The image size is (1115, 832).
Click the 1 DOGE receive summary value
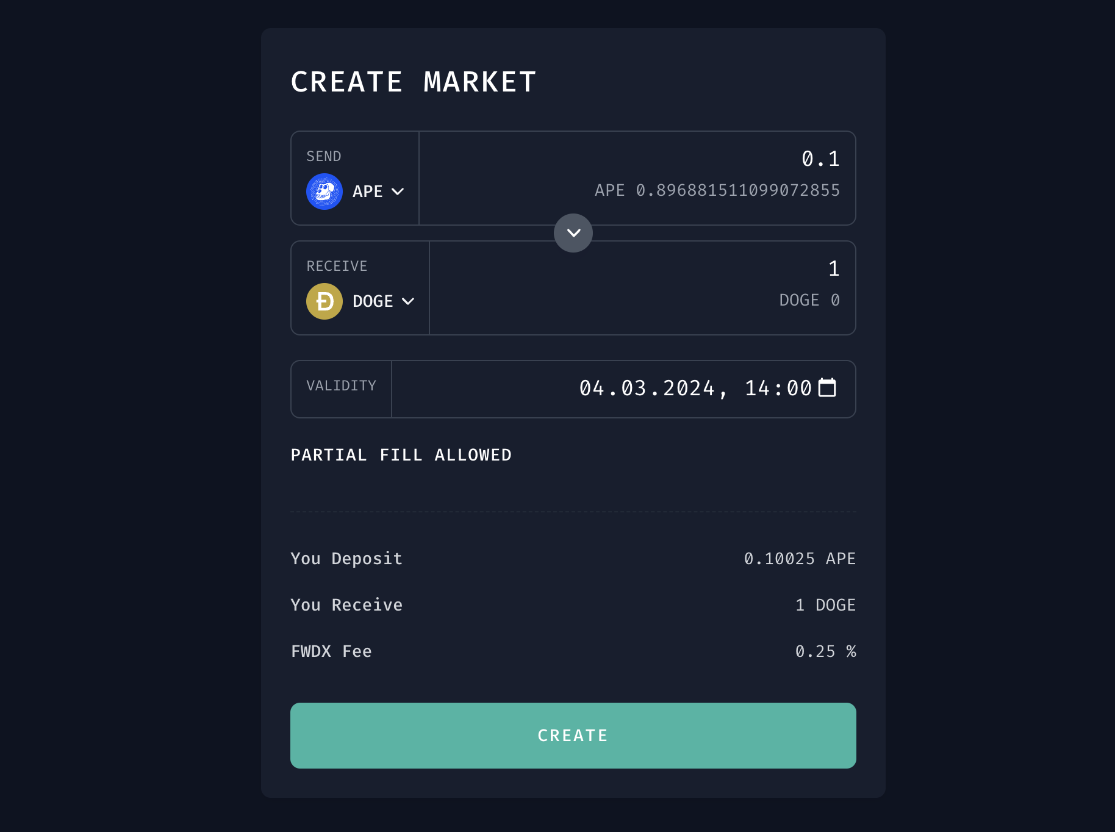click(x=825, y=605)
